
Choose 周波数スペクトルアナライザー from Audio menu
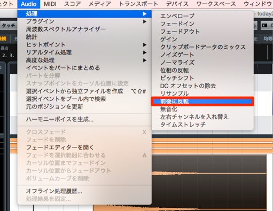[84, 29]
